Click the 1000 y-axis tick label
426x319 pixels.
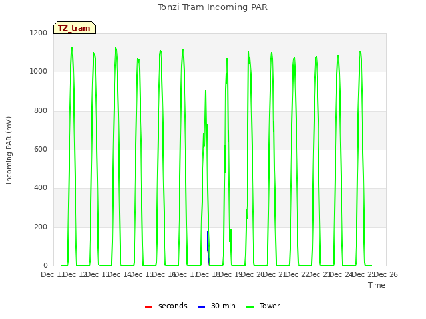39,72
